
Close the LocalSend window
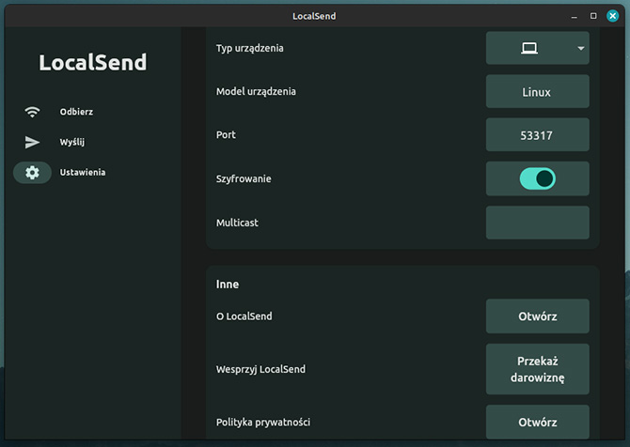pyautogui.click(x=613, y=16)
